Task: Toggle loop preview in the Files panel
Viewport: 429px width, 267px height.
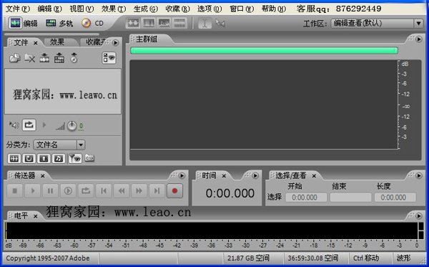Action: [29, 125]
